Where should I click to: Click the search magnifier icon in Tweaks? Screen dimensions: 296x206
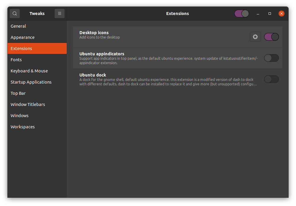point(15,14)
